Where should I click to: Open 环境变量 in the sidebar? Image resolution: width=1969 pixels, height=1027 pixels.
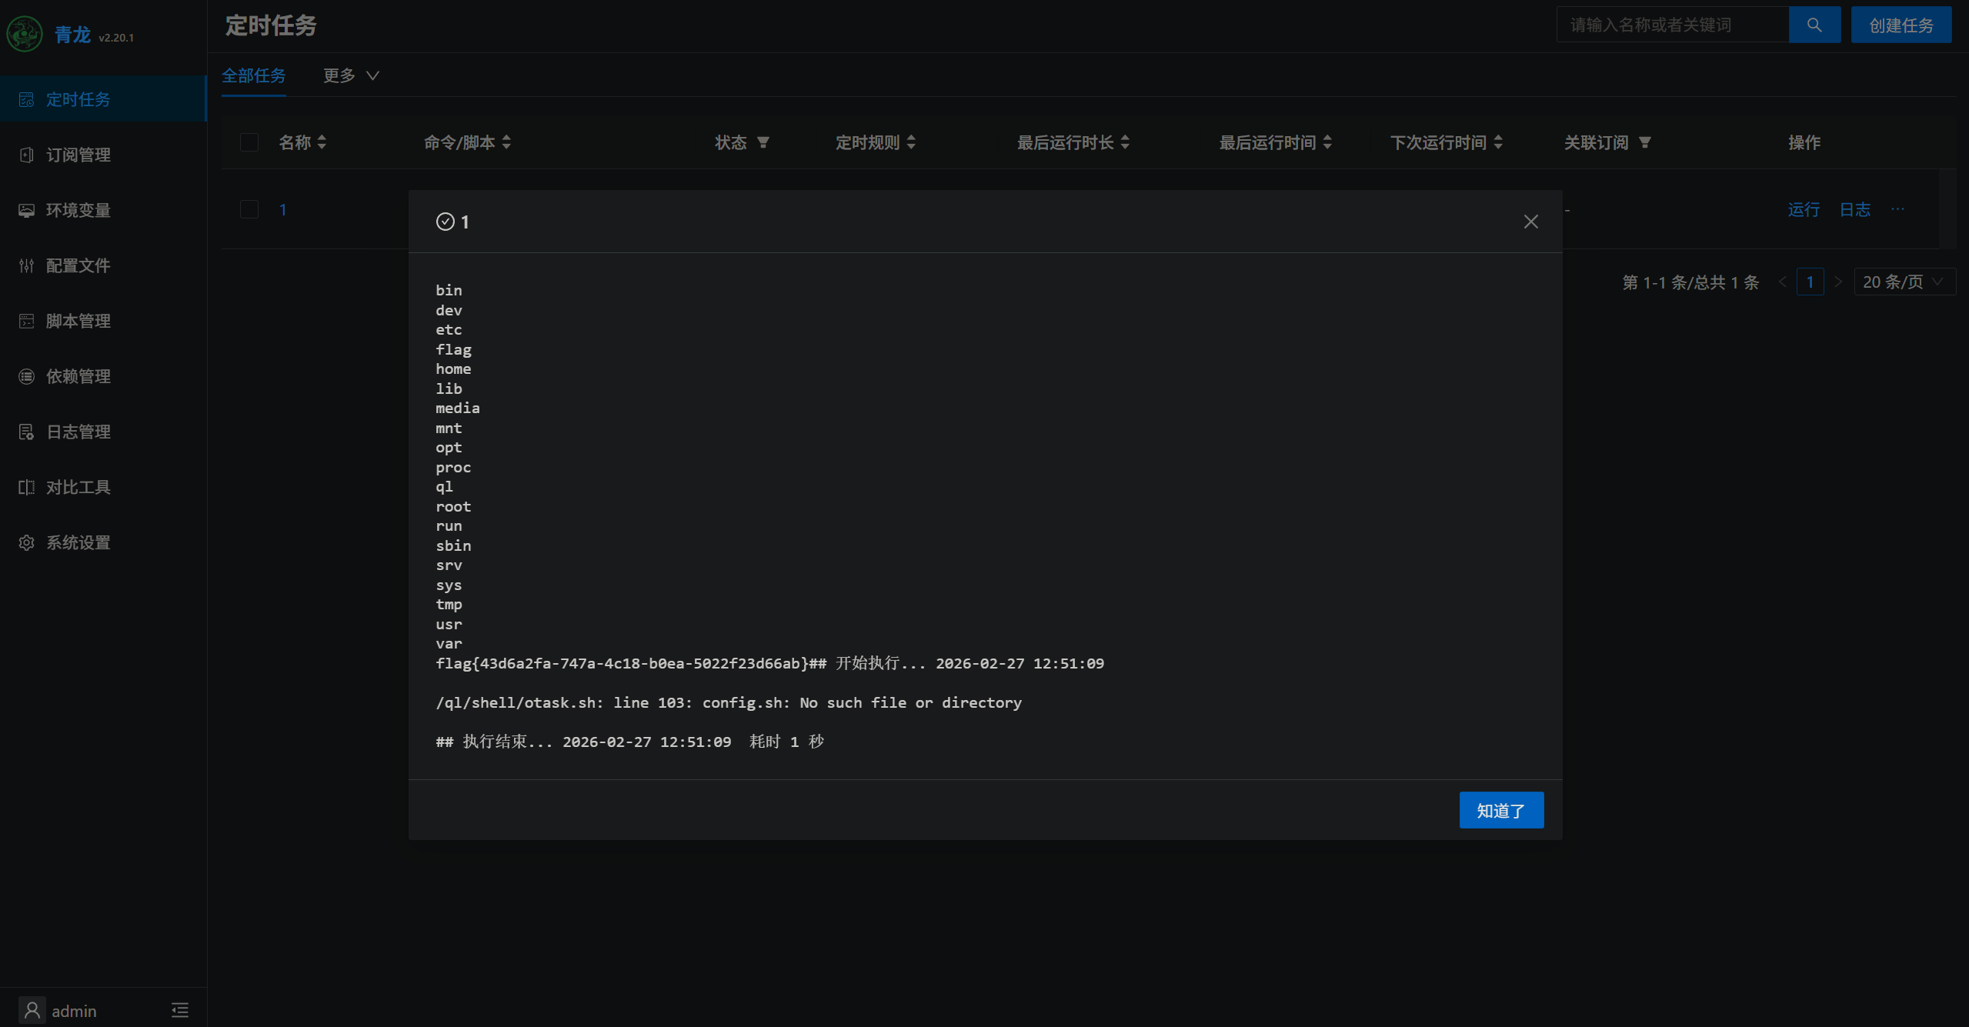click(78, 210)
